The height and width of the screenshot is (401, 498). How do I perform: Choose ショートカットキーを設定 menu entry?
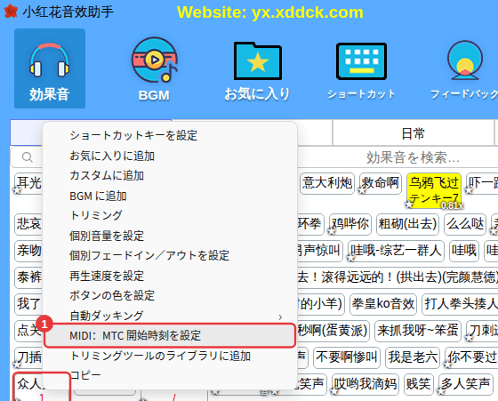[x=170, y=135]
